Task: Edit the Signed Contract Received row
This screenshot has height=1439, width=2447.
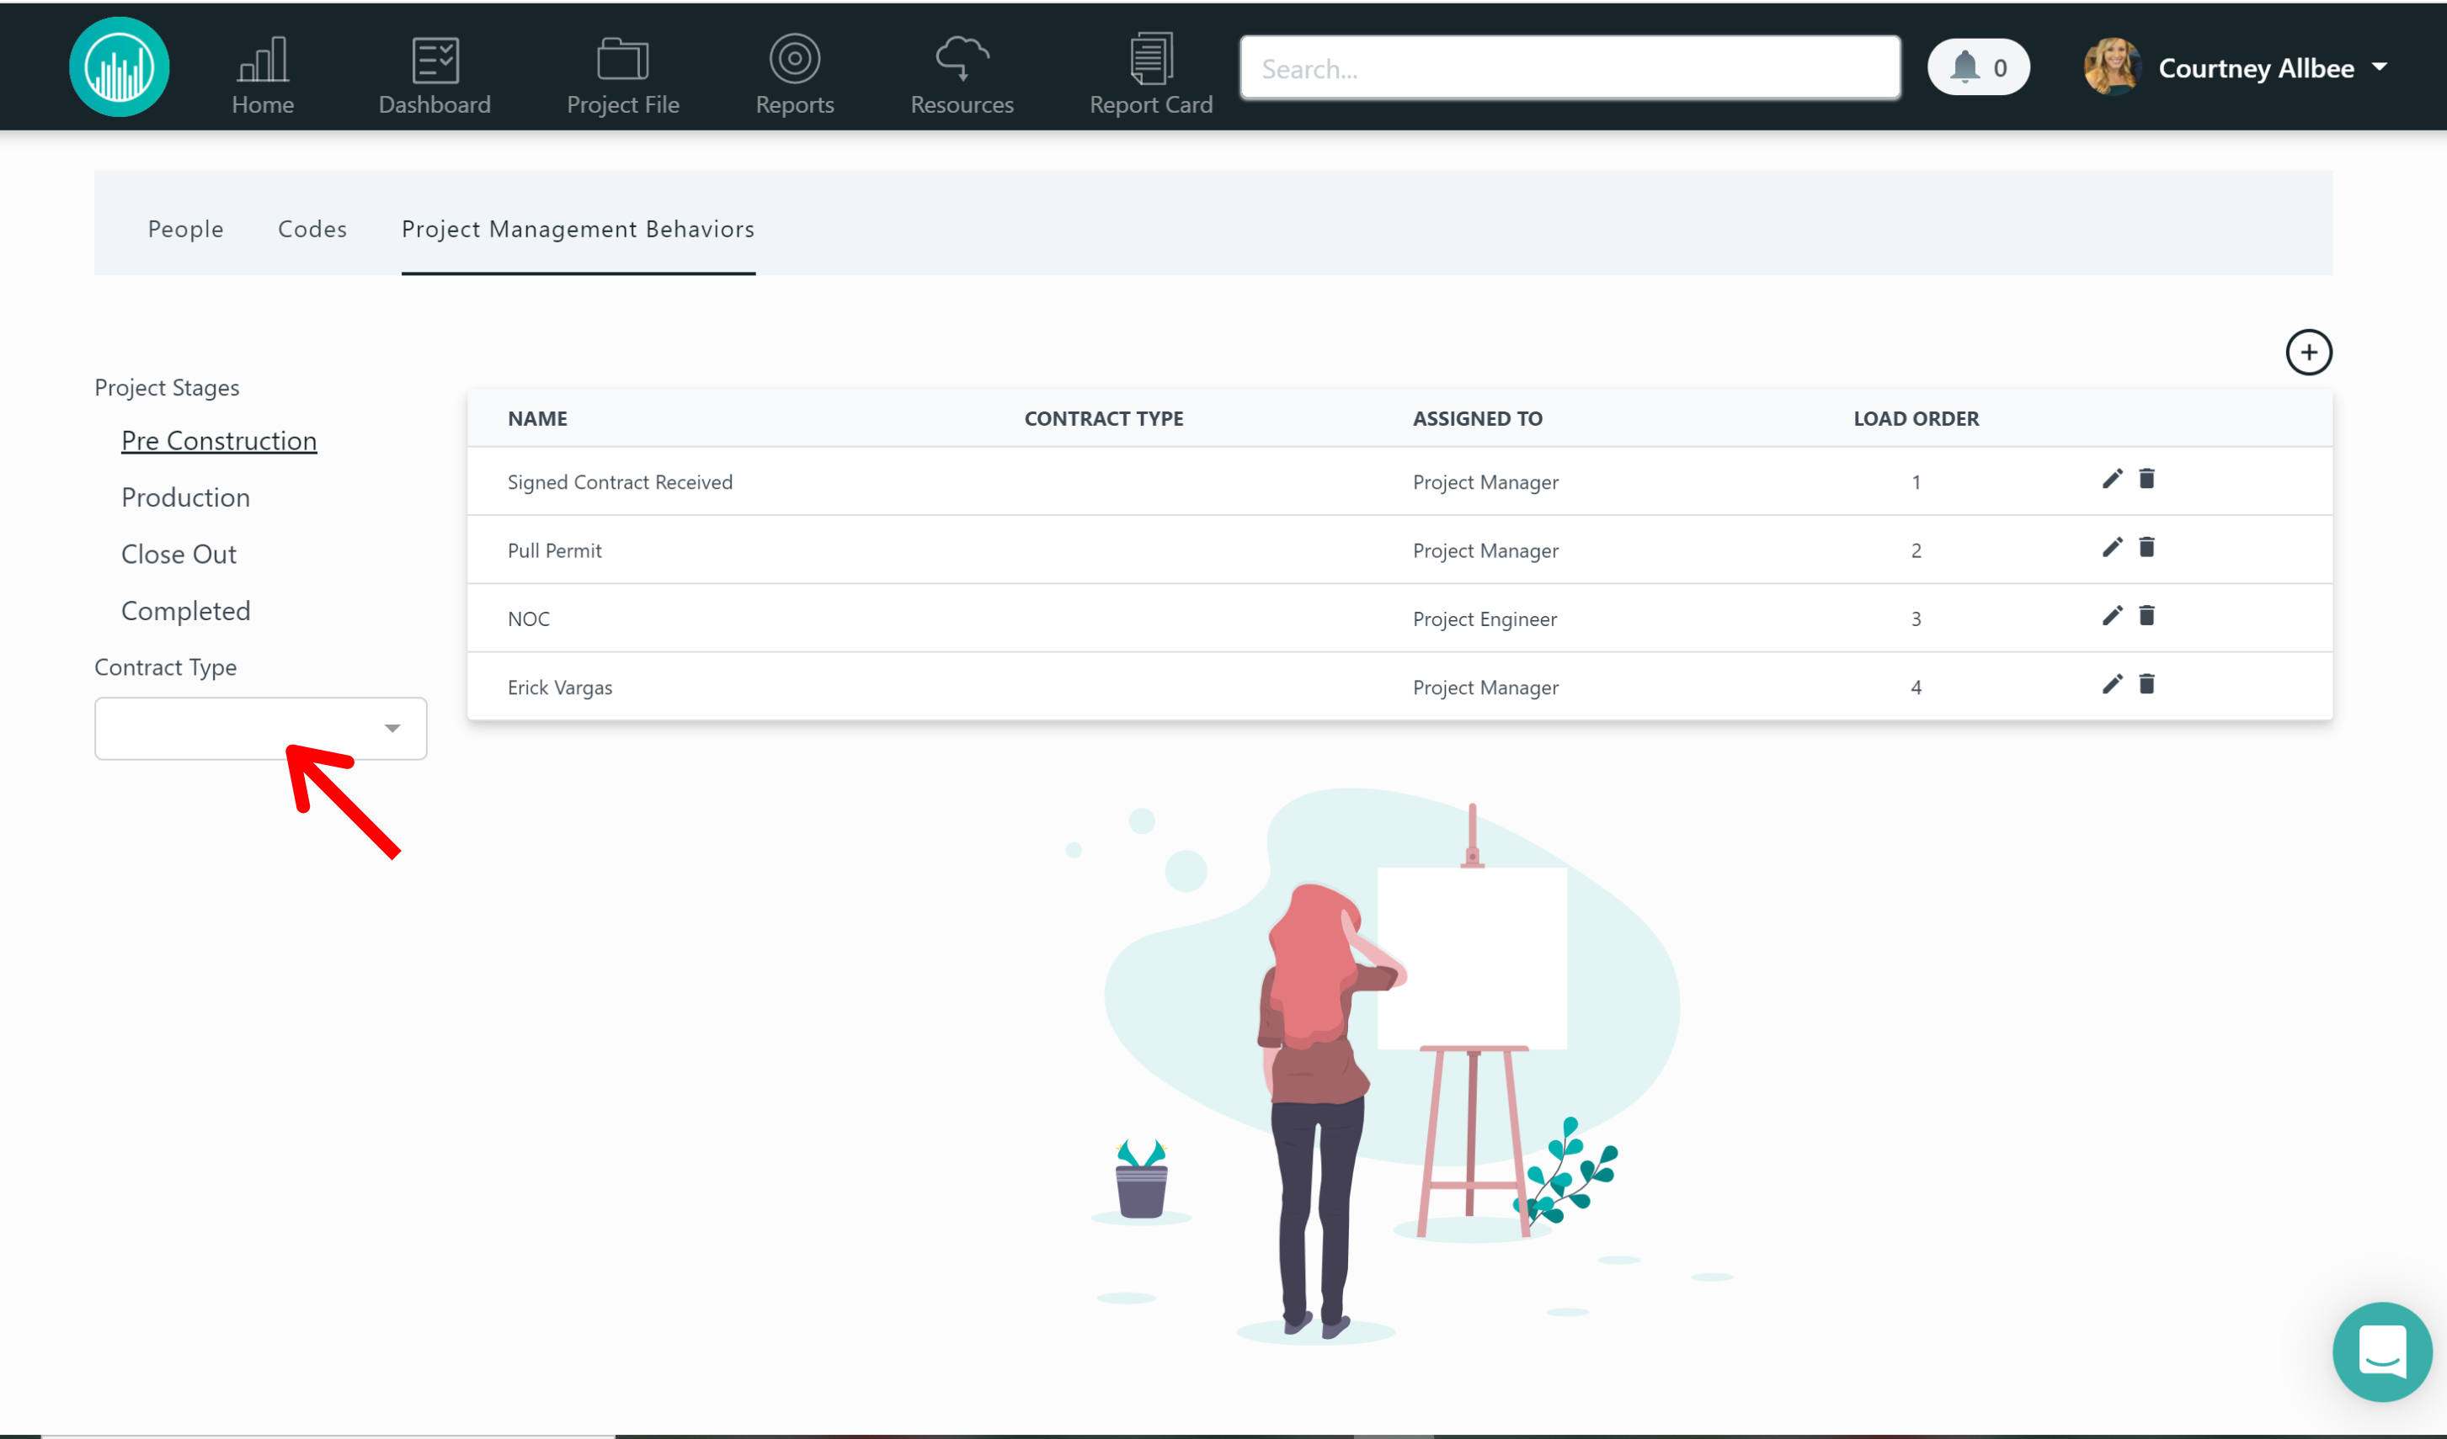Action: tap(2111, 480)
